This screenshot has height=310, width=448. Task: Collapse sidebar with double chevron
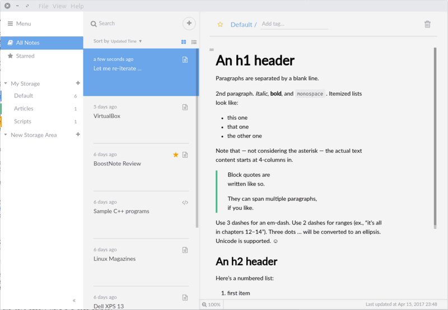click(74, 300)
